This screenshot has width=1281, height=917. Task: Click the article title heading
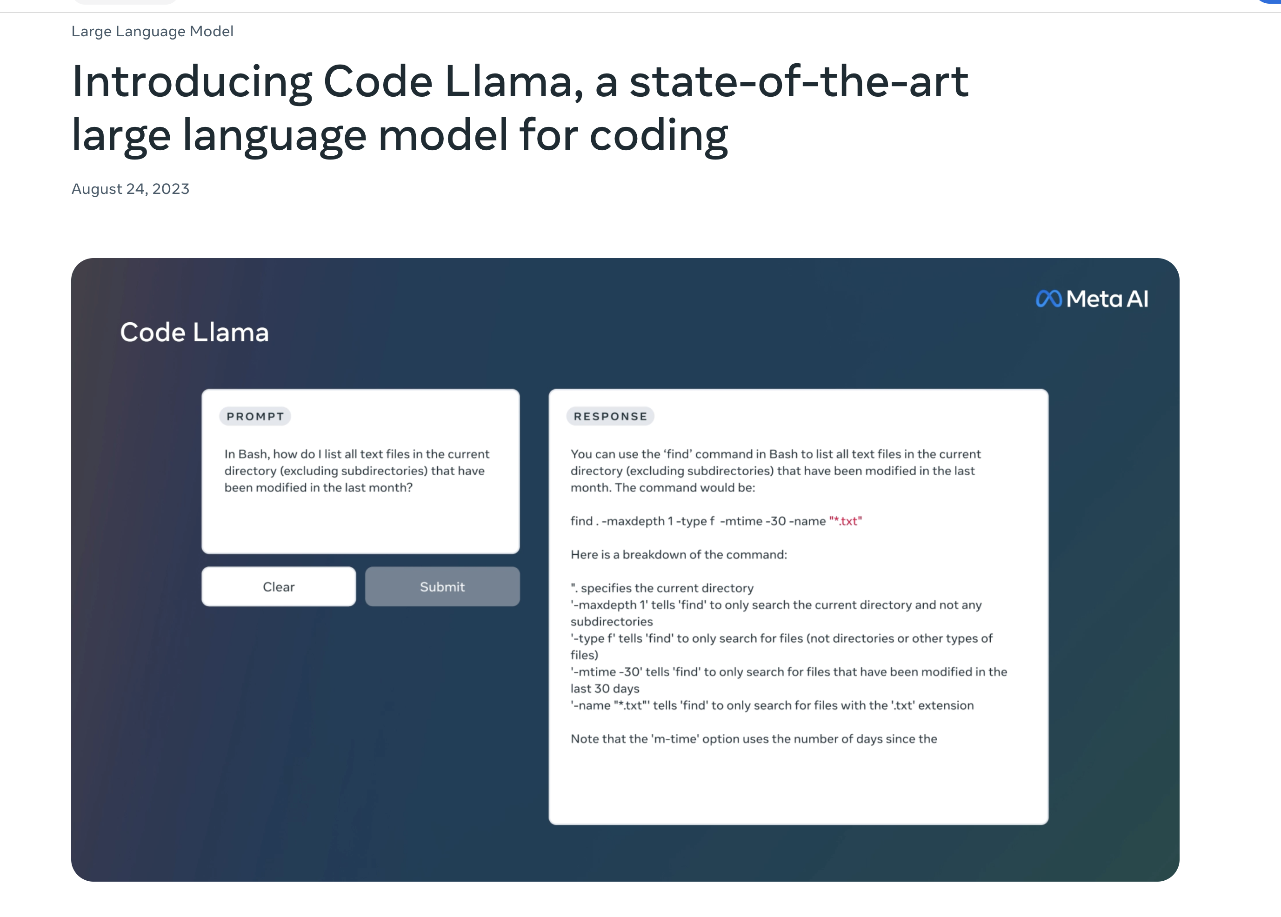click(520, 107)
